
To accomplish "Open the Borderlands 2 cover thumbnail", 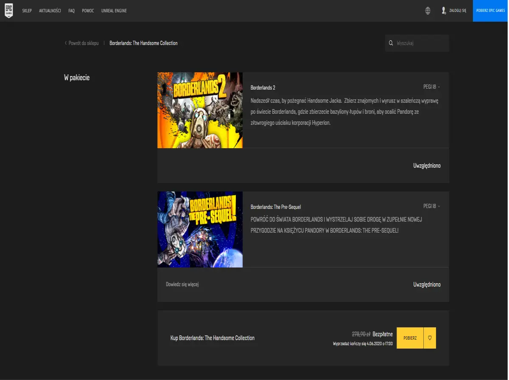I will tap(200, 110).
